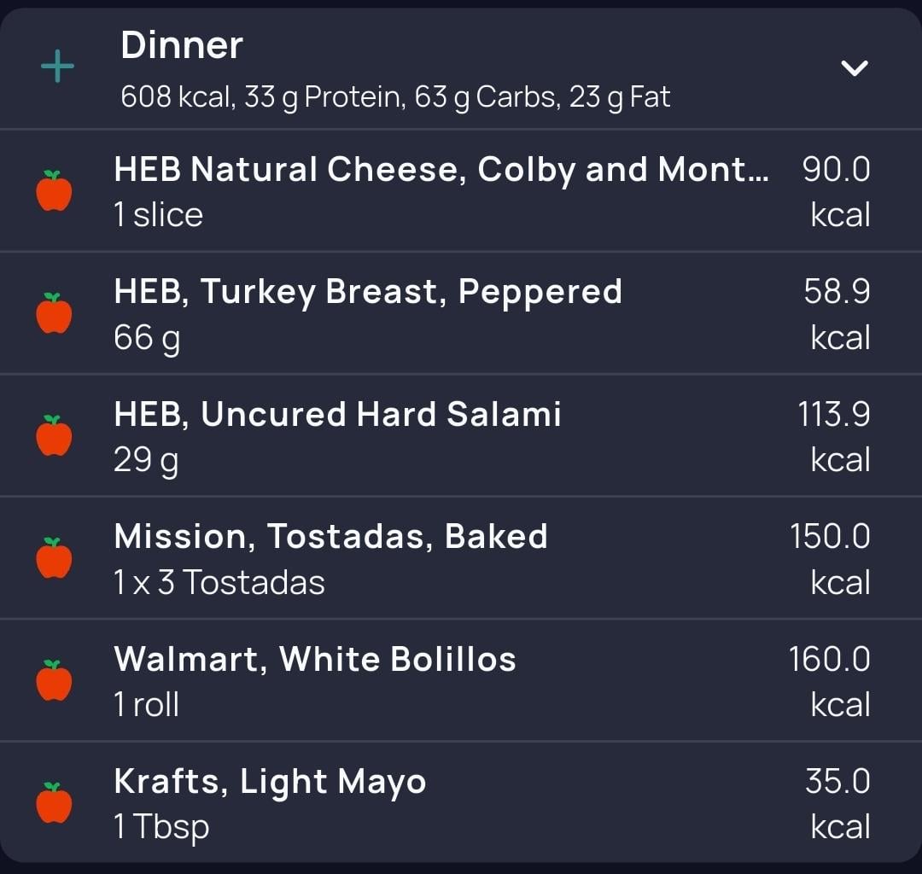Tap the apple icon beside Walmart White Bolillos

54,680
